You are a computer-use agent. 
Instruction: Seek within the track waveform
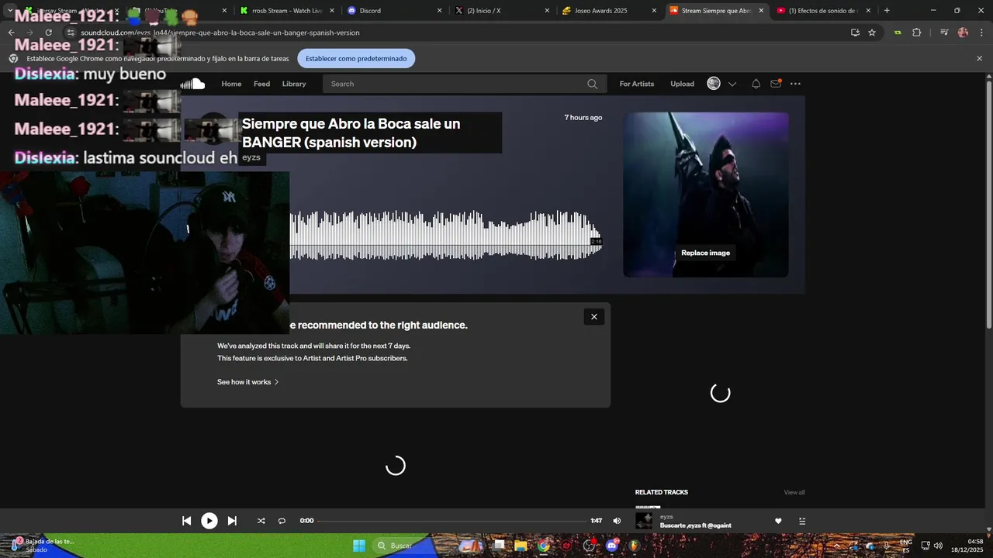pyautogui.click(x=445, y=235)
